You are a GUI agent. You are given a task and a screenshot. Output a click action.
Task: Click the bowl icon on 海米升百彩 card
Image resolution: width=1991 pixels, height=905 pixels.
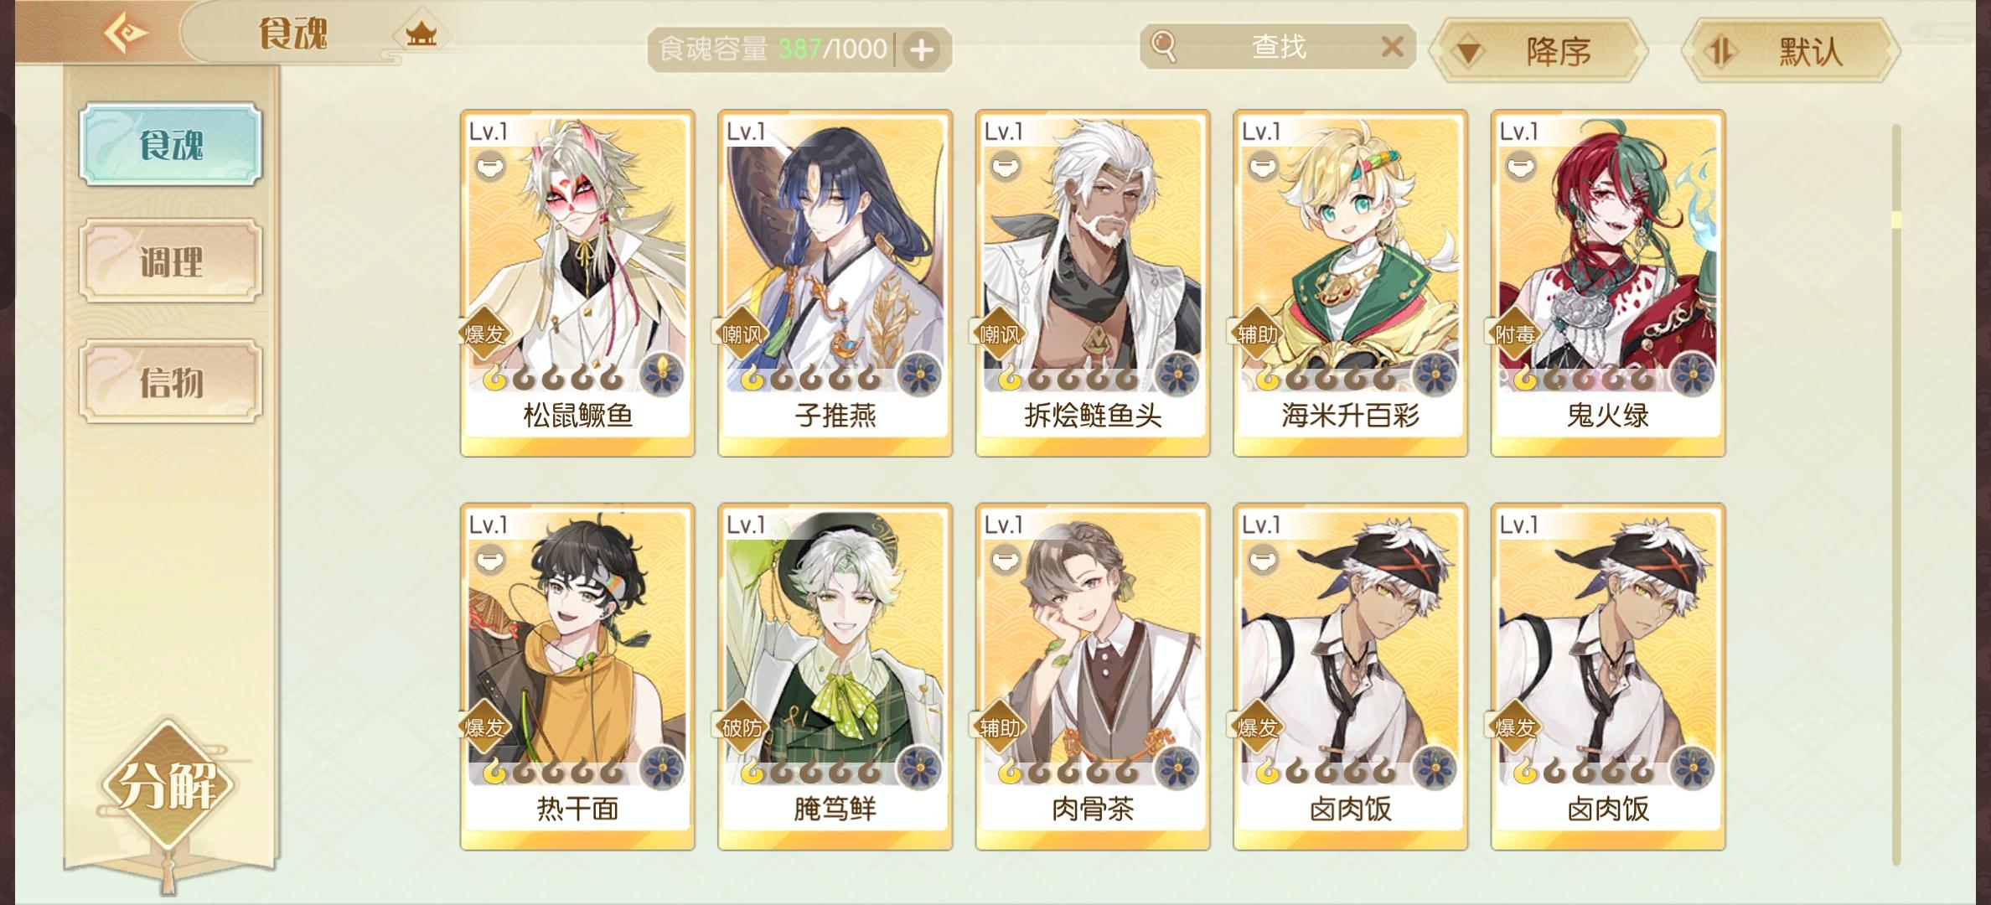tap(1263, 168)
